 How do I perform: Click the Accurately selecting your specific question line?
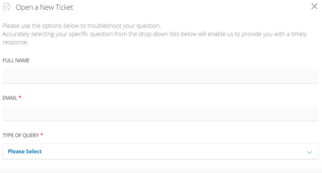click(x=155, y=34)
